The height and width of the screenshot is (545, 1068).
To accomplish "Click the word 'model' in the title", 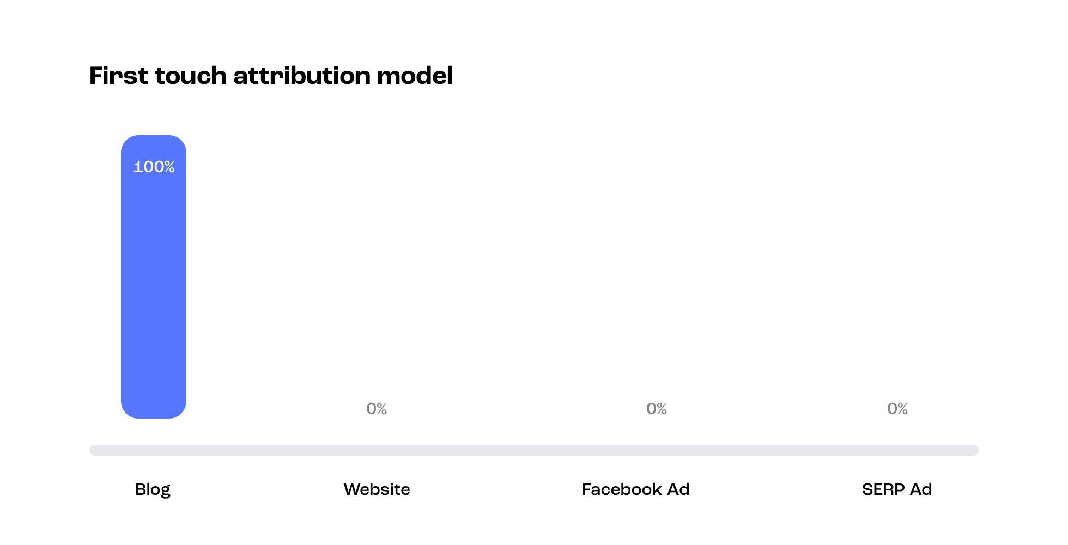I will (415, 76).
